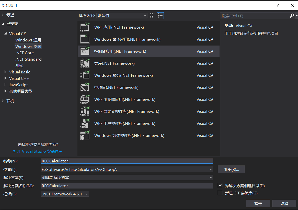298x210 pixels.
Task: Select the WPF 自定义控件库 icon
Action: [x=85, y=111]
